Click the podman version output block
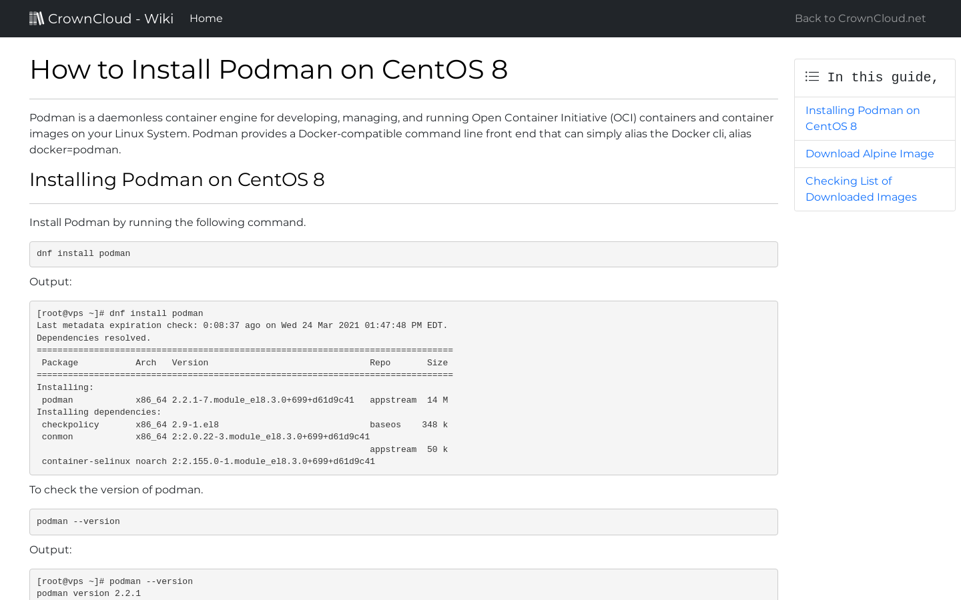 pyautogui.click(x=403, y=585)
